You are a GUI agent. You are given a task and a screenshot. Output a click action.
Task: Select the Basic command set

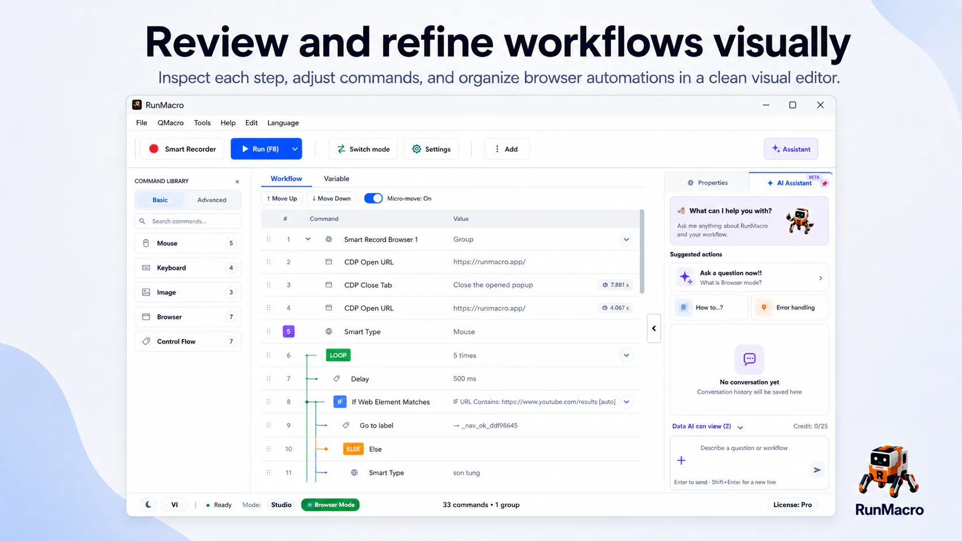click(160, 200)
